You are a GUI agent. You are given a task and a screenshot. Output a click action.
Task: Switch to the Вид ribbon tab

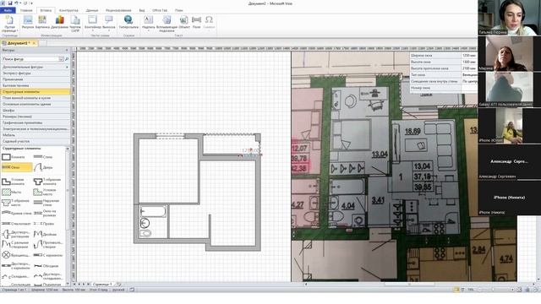pos(142,10)
